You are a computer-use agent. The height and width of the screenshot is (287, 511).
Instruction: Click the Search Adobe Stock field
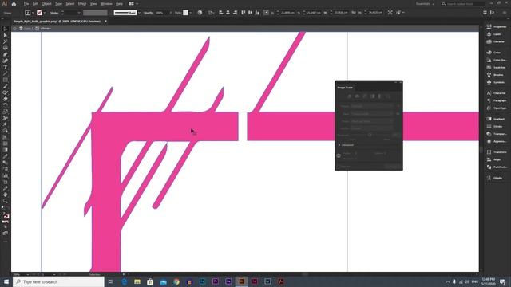click(463, 4)
